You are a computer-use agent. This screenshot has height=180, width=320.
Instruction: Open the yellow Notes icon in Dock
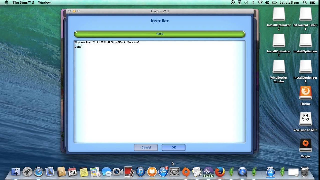coord(84,172)
